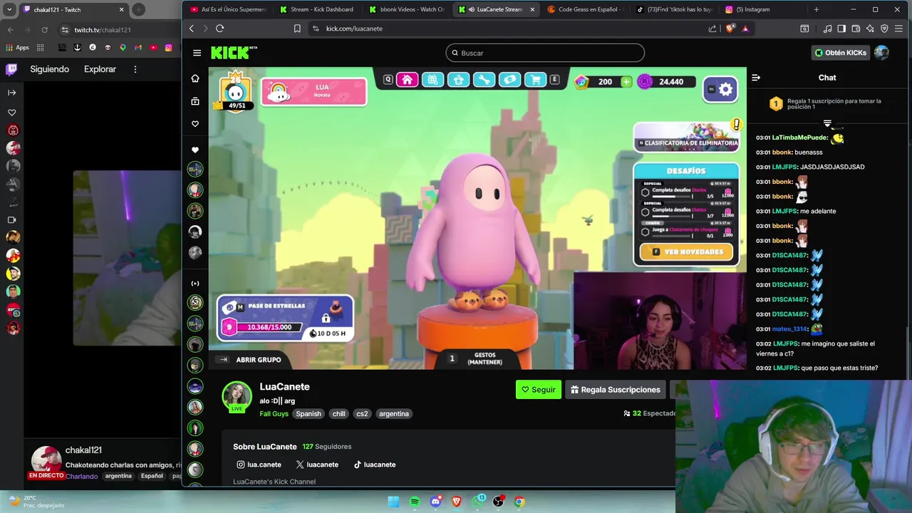Viewport: 912px width, 513px height.
Task: Click the chakal121 avatar in Twitch window
Action: coord(46,462)
